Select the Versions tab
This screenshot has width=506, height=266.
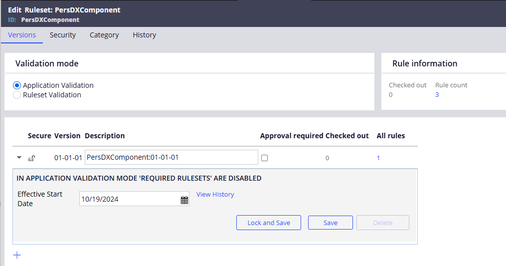pyautogui.click(x=22, y=35)
